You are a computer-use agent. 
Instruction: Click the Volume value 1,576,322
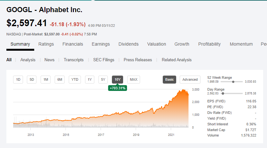click(248, 136)
